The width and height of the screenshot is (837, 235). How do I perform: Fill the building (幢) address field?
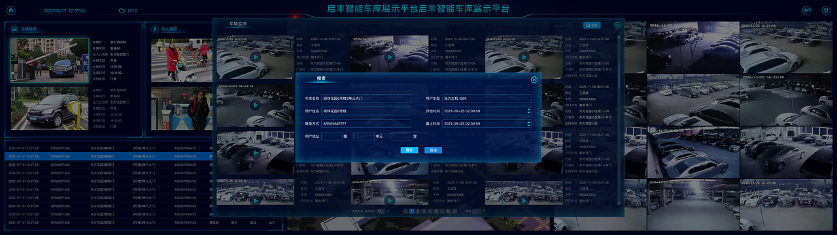pyautogui.click(x=332, y=136)
